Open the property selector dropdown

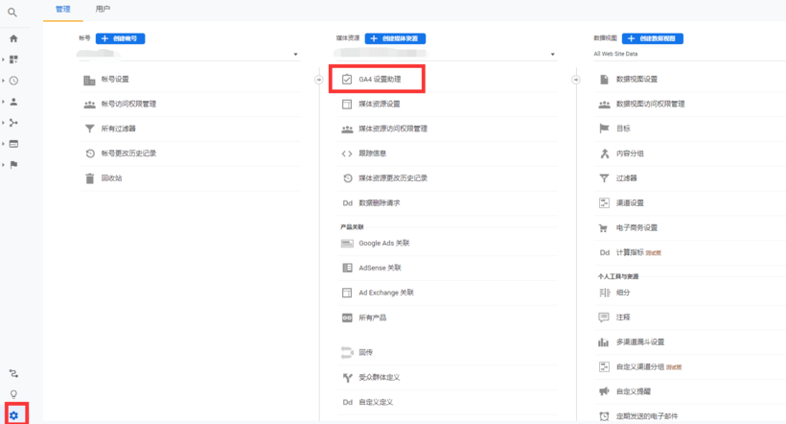click(445, 54)
